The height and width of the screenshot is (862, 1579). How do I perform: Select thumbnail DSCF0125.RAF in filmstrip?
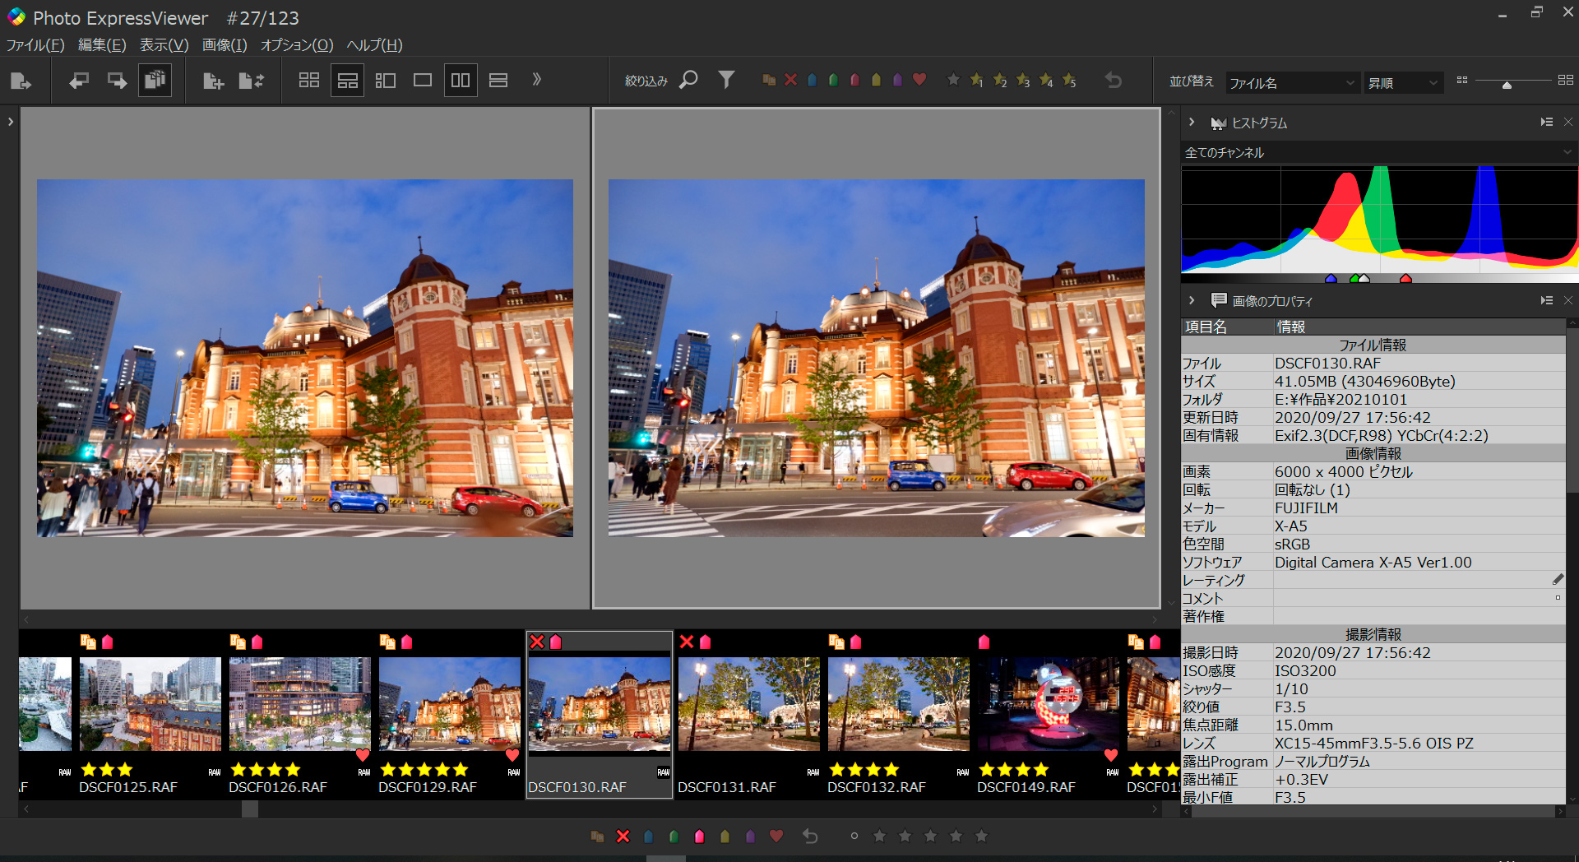(x=150, y=714)
